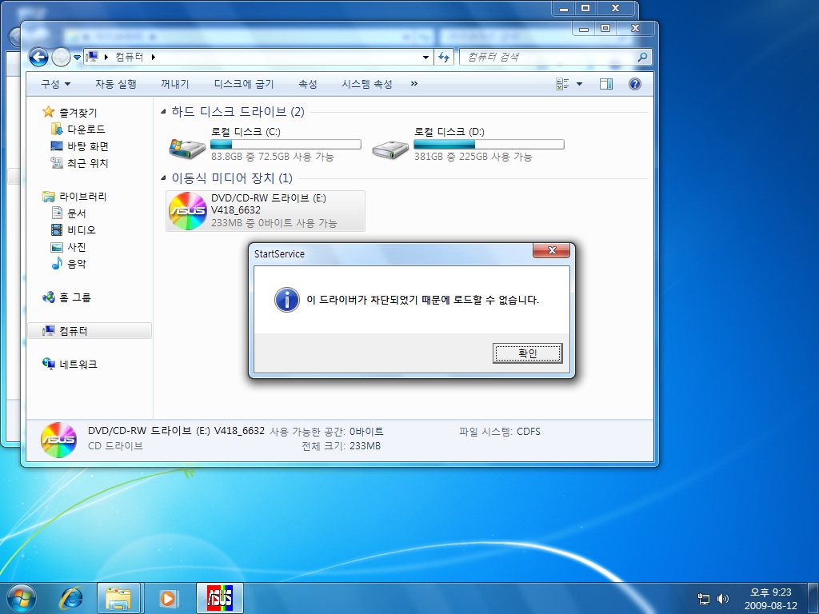Screen dimensions: 819x614
Task: Click the volume speaker tray icon
Action: 723,598
